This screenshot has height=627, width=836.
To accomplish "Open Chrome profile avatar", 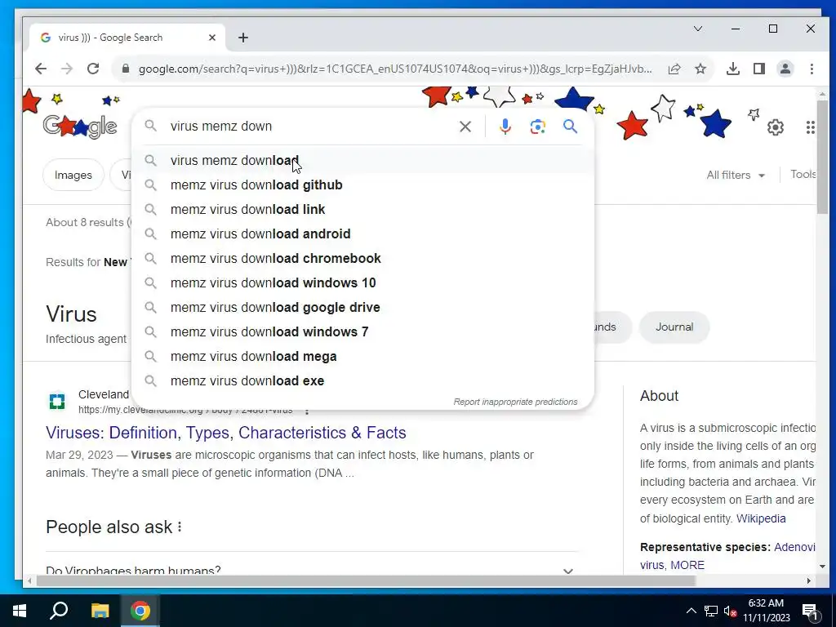I will point(785,69).
